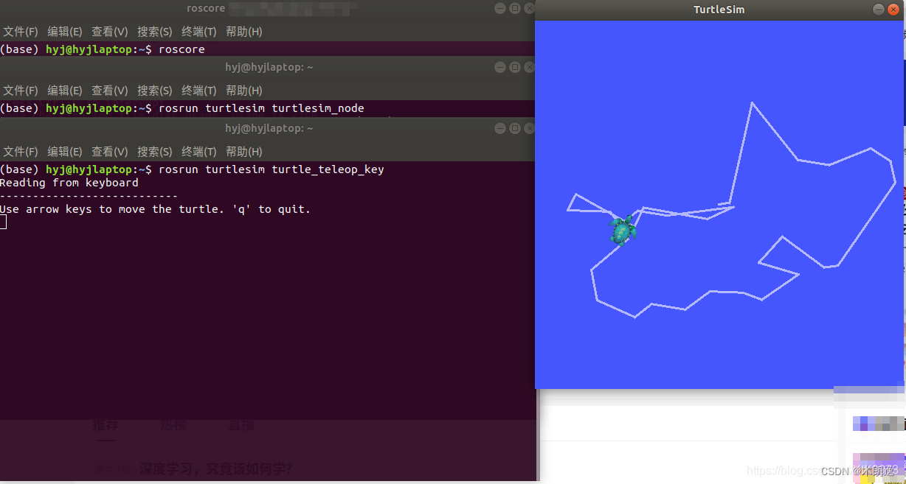The image size is (906, 484).
Task: Open 搜索(S) menu in teleop_key terminal
Action: click(155, 152)
